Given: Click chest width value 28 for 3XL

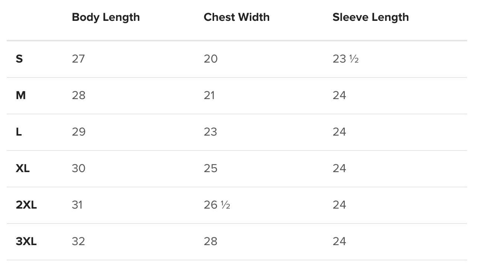Looking at the screenshot, I should pyautogui.click(x=210, y=241).
